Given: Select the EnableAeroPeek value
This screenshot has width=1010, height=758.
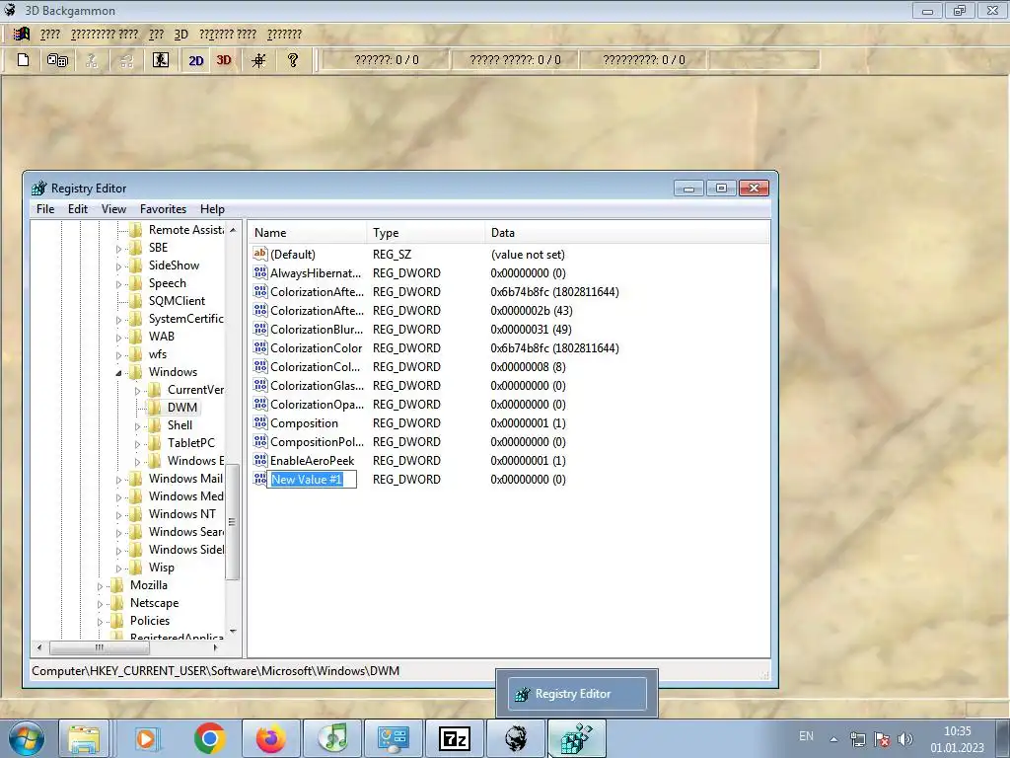Looking at the screenshot, I should point(312,461).
